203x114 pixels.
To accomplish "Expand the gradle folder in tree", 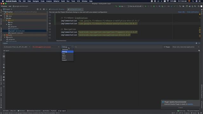I will (5, 37).
